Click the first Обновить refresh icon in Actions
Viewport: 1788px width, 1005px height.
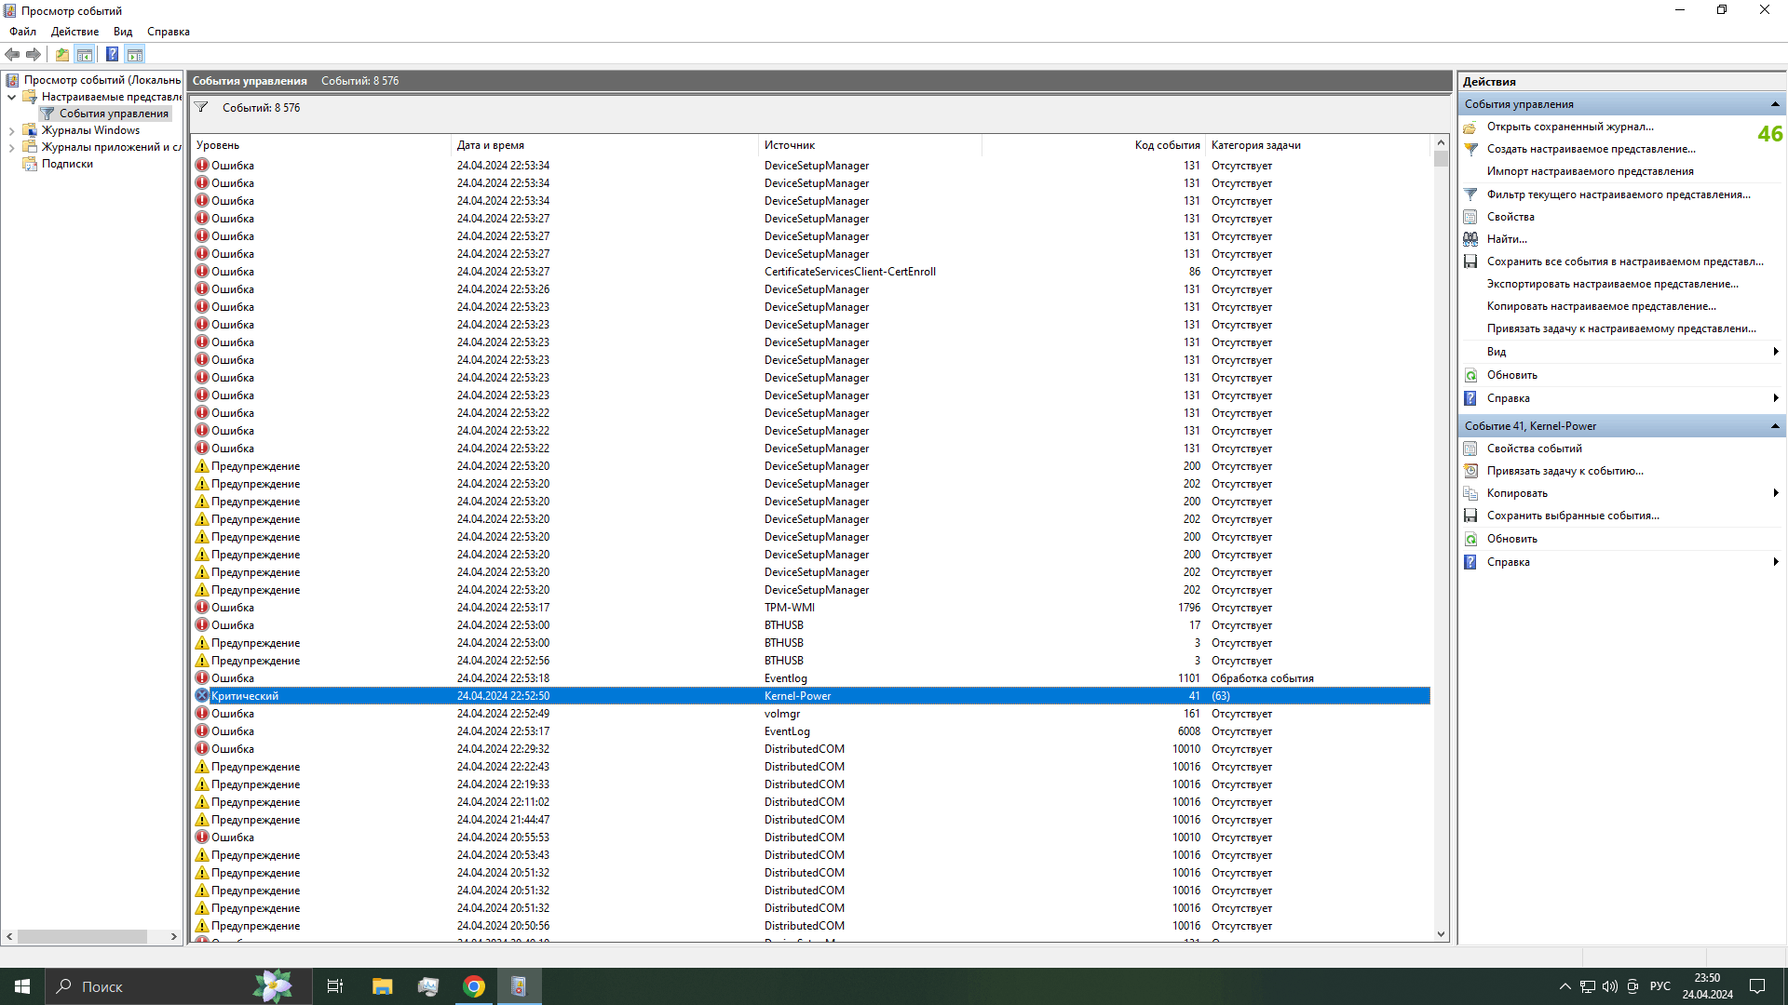1470,375
